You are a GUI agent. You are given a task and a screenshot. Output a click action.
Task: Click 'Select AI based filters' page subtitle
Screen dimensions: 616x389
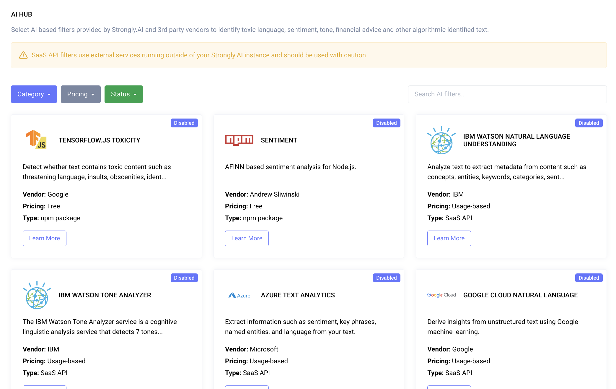click(x=250, y=30)
